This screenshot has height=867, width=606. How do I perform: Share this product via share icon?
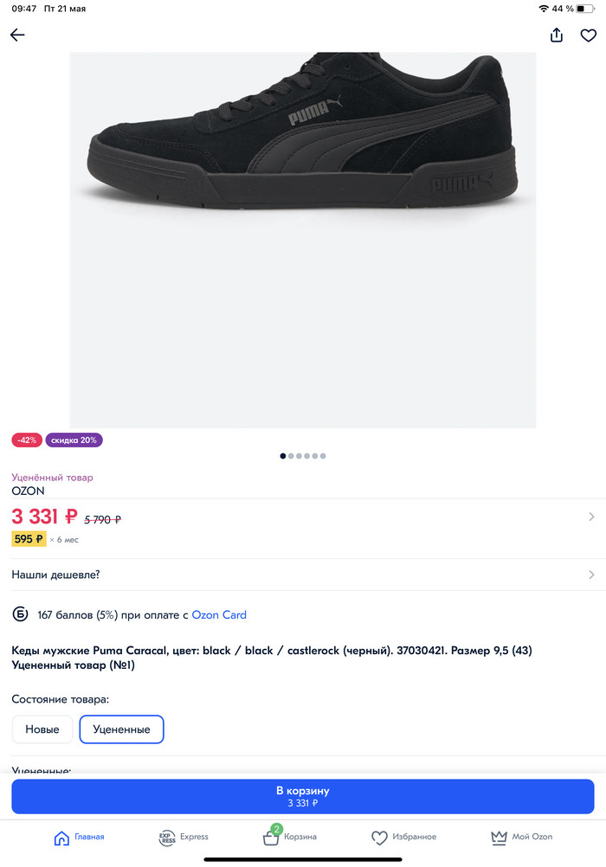(557, 35)
